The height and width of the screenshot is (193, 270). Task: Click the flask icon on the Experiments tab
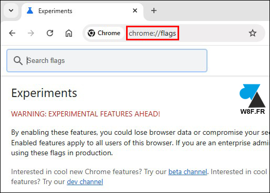coord(30,11)
